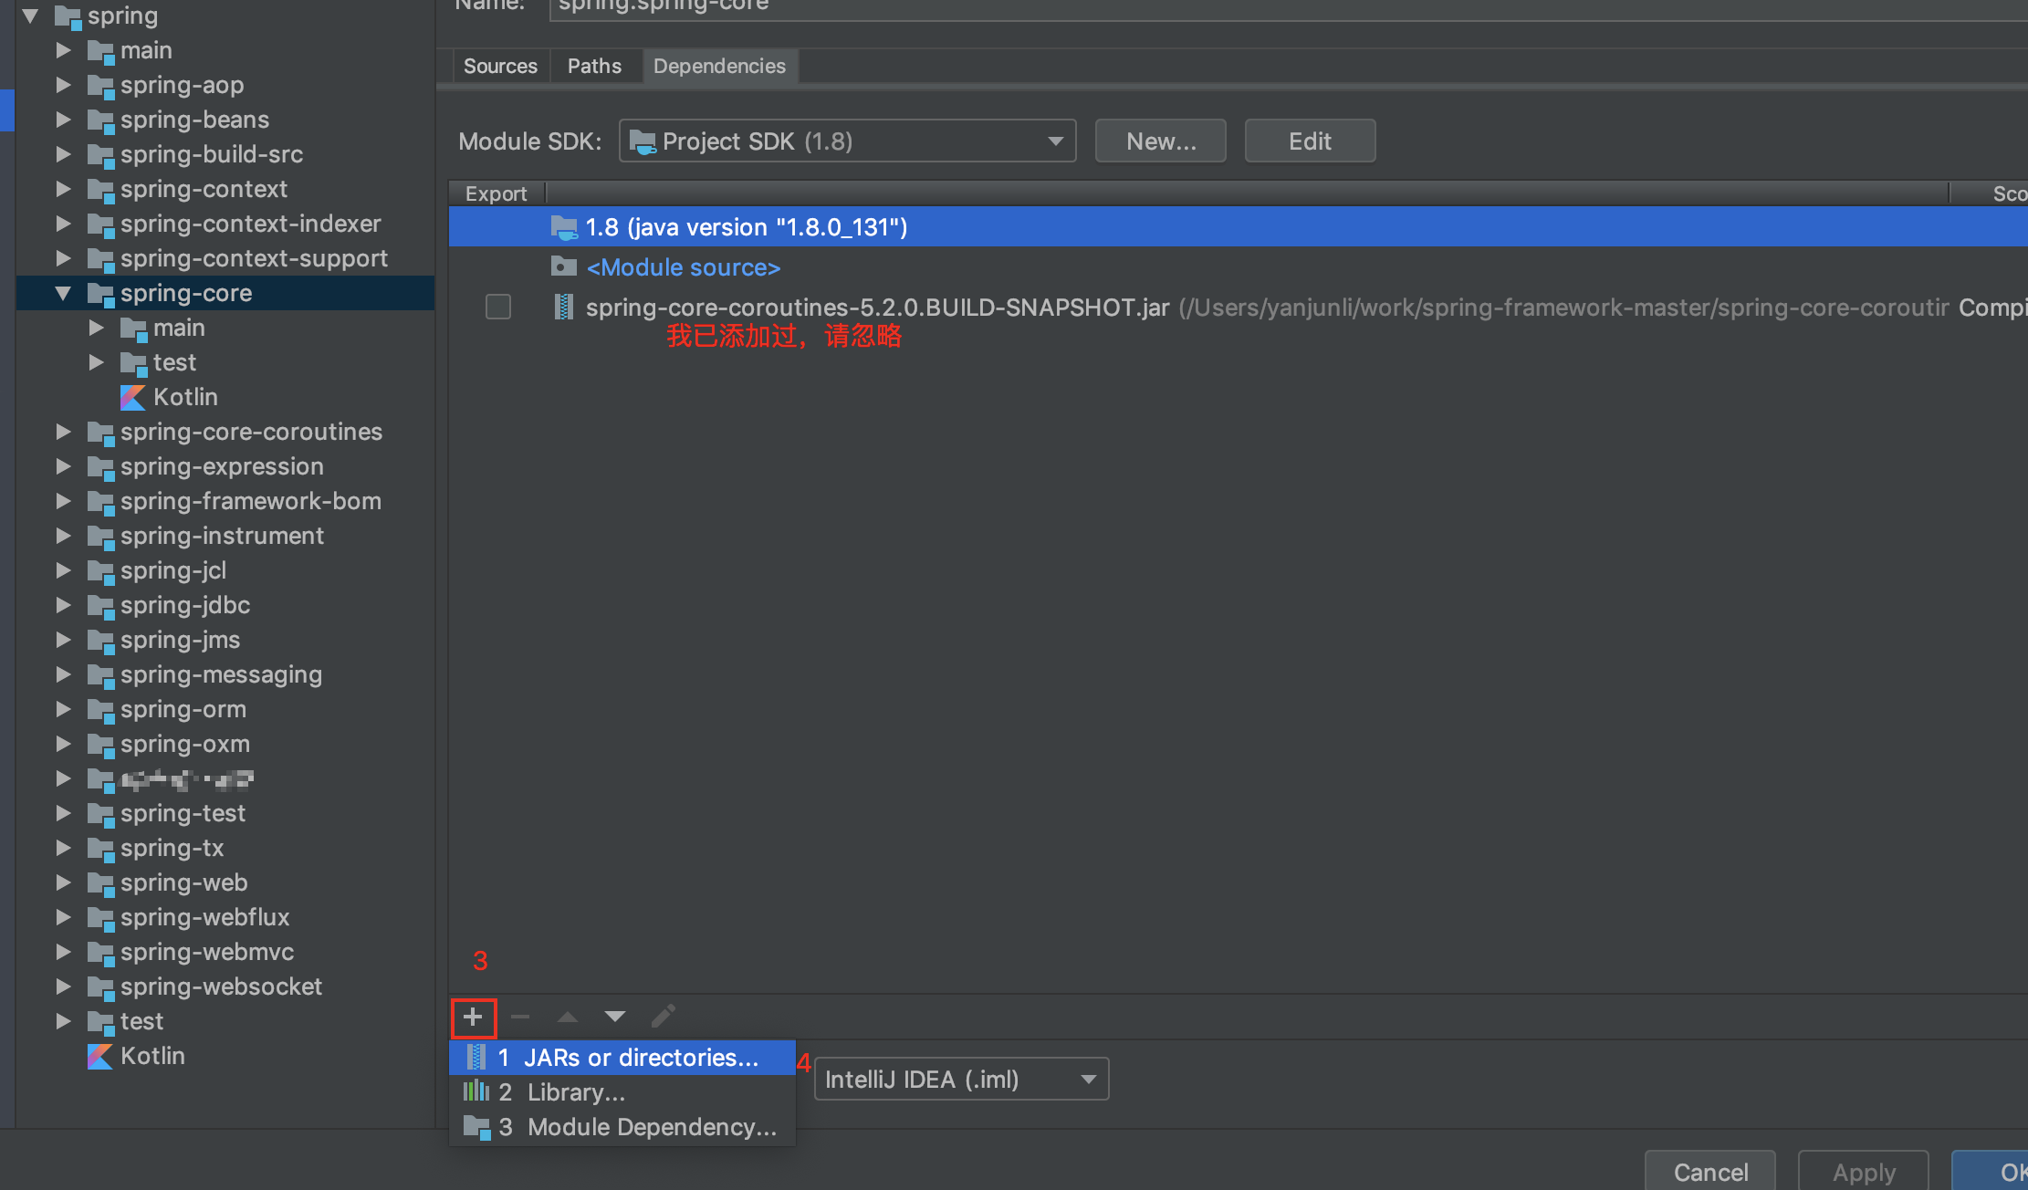Click the Apply button
Screen dimensions: 2028x1190
point(1863,1172)
